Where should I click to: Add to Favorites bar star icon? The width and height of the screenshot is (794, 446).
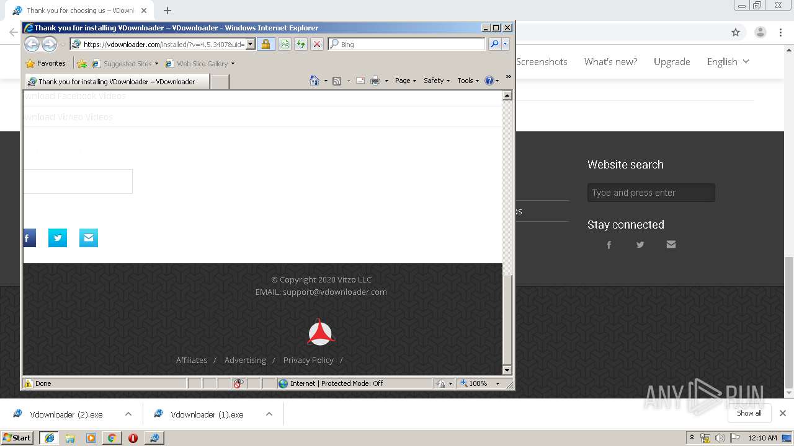82,63
